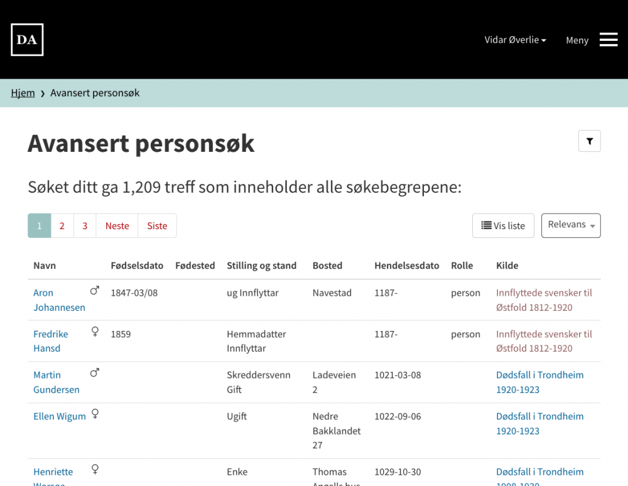This screenshot has height=486, width=628.
Task: Click the Vis liste button
Action: [503, 225]
